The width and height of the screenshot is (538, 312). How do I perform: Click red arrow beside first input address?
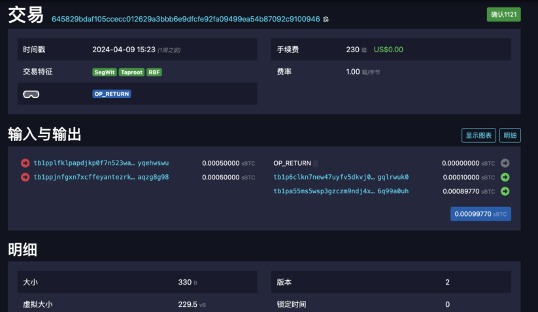coord(25,163)
